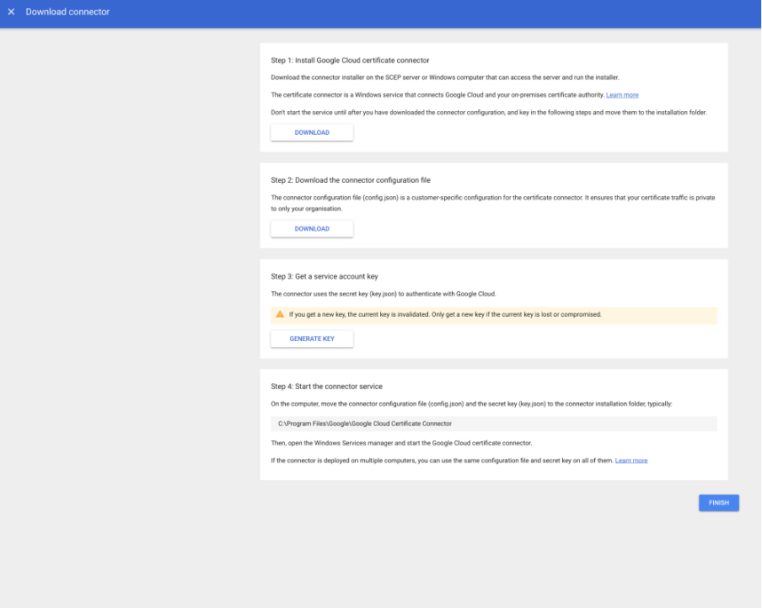
Task: Click the Windows Services manager instruction text
Action: [x=401, y=443]
